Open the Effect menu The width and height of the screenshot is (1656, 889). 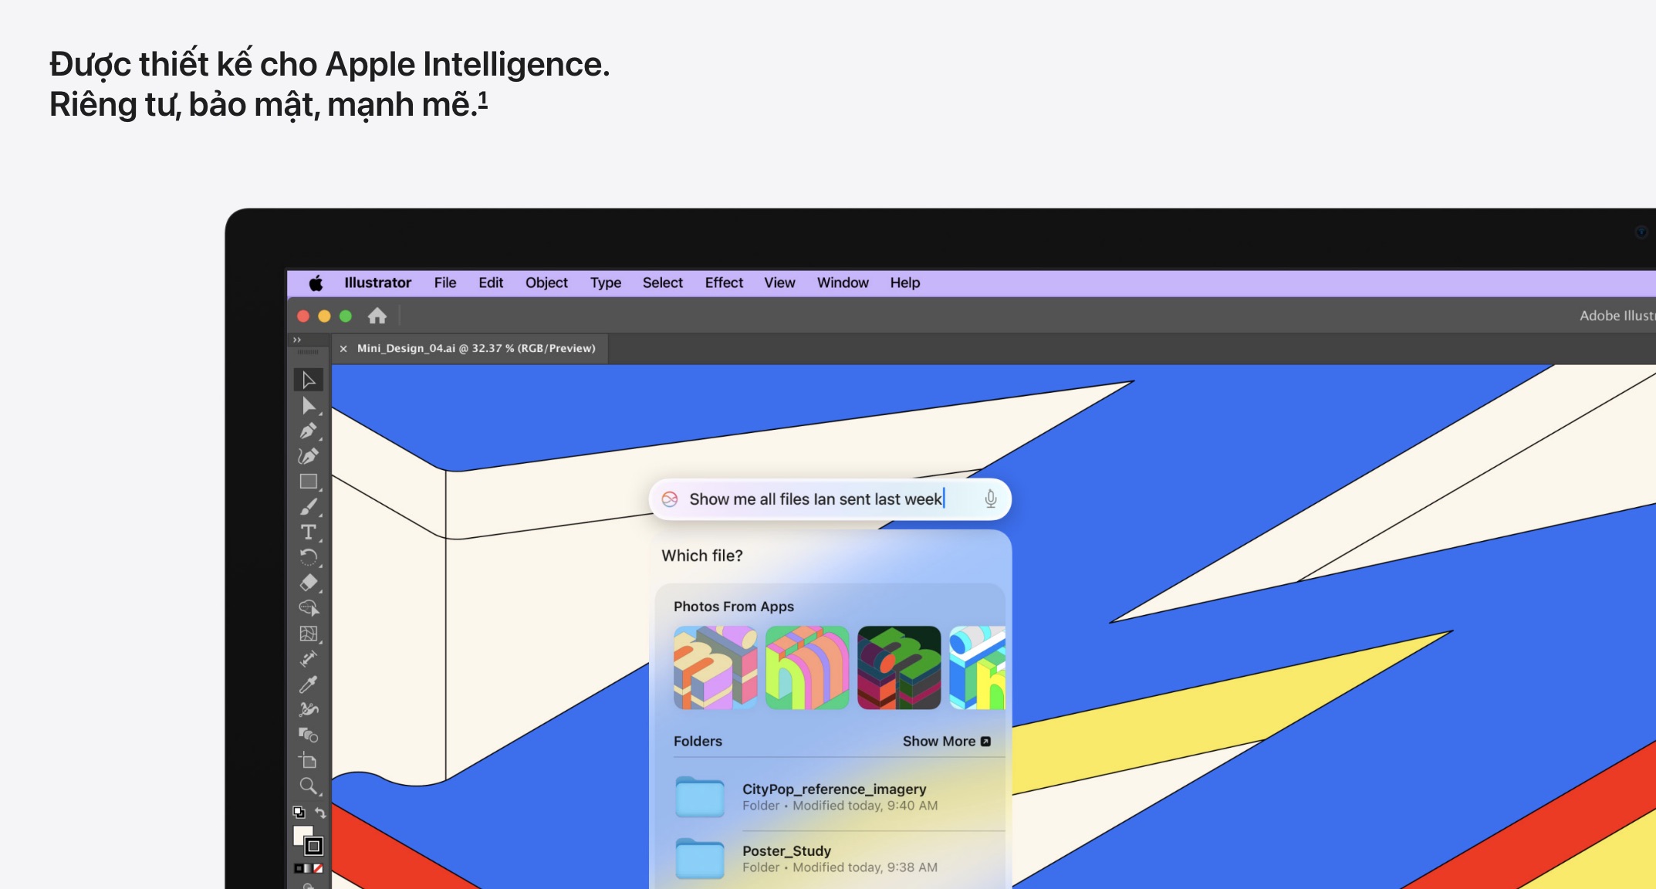point(723,283)
